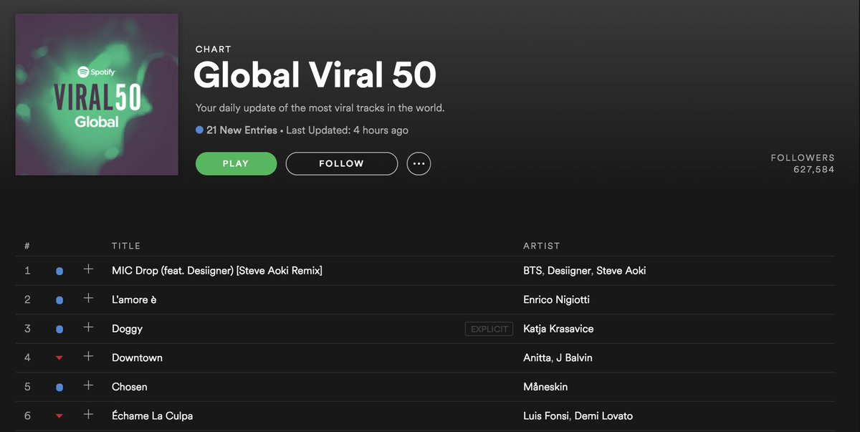
Task: Click the Viral 50 Global cover art
Action: tap(97, 95)
